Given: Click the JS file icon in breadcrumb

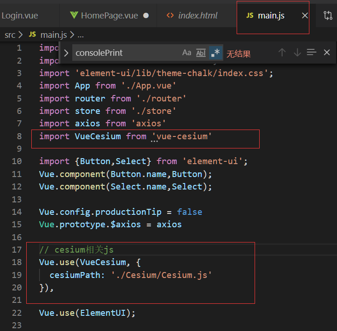Looking at the screenshot, I should point(32,35).
